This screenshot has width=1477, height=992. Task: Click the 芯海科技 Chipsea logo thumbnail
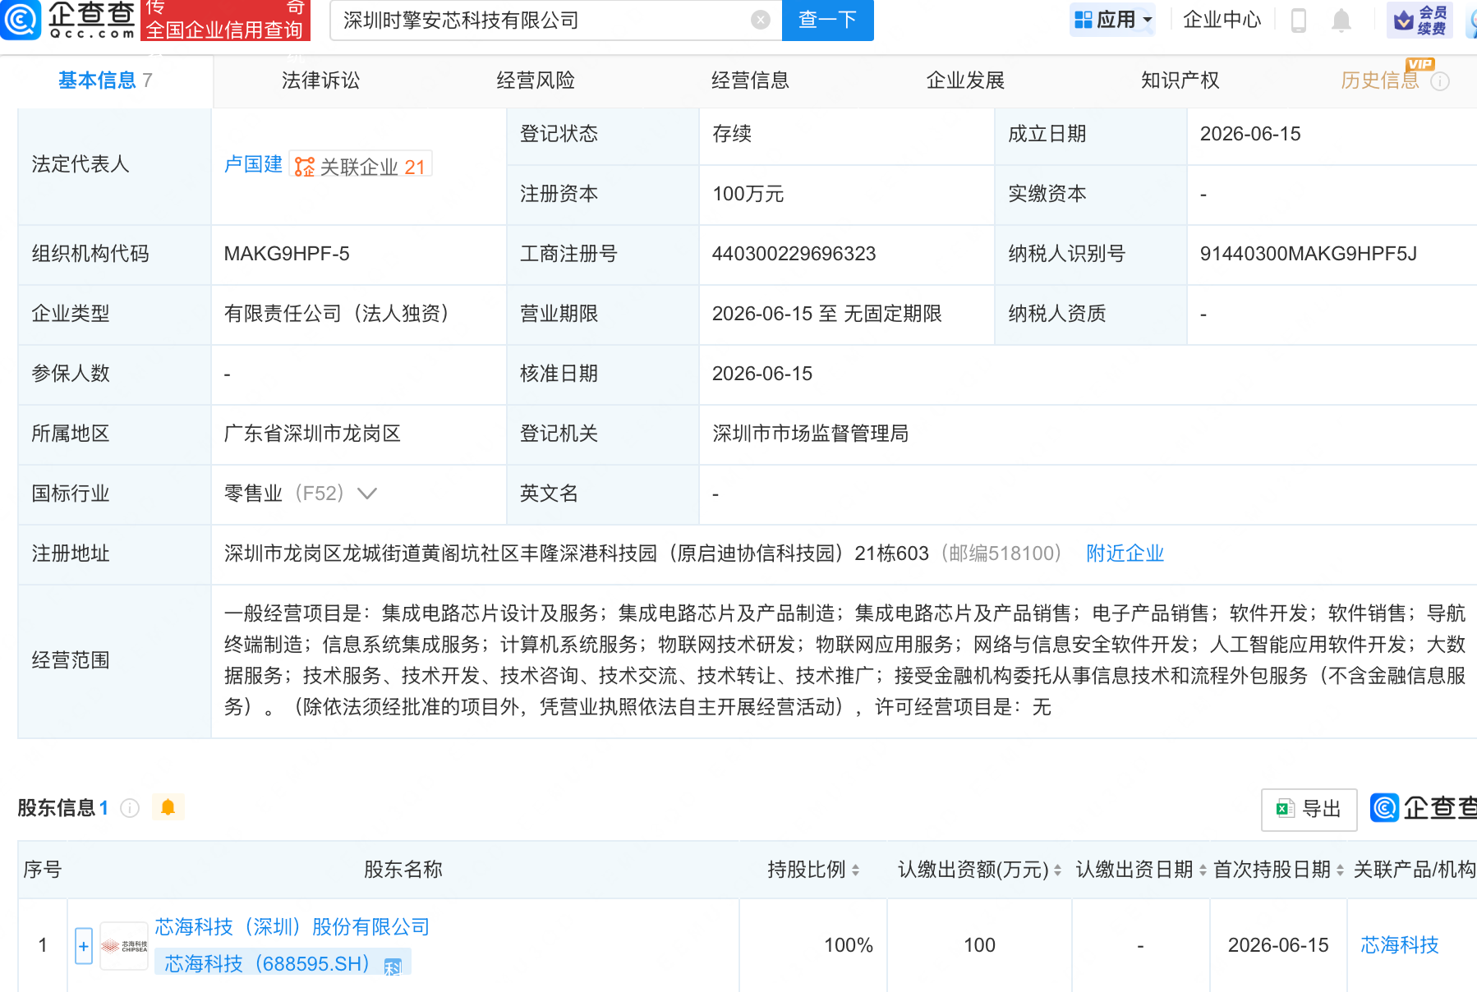pos(124,946)
